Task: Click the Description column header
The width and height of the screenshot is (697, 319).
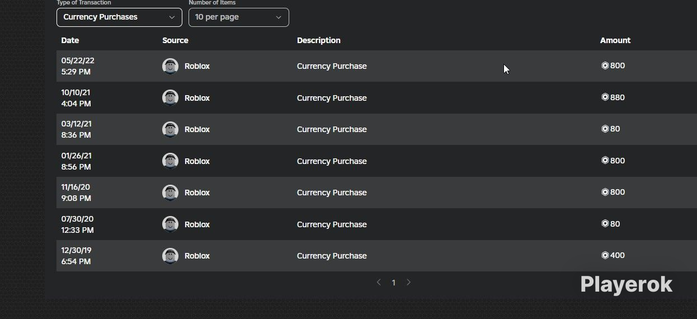Action: (318, 40)
